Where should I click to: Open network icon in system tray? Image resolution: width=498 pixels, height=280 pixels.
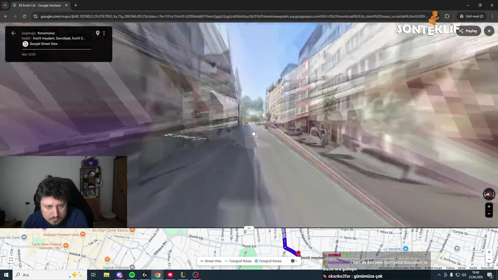(x=458, y=275)
